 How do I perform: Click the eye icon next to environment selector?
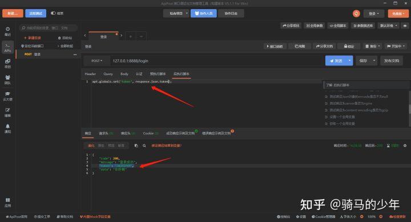click(405, 26)
